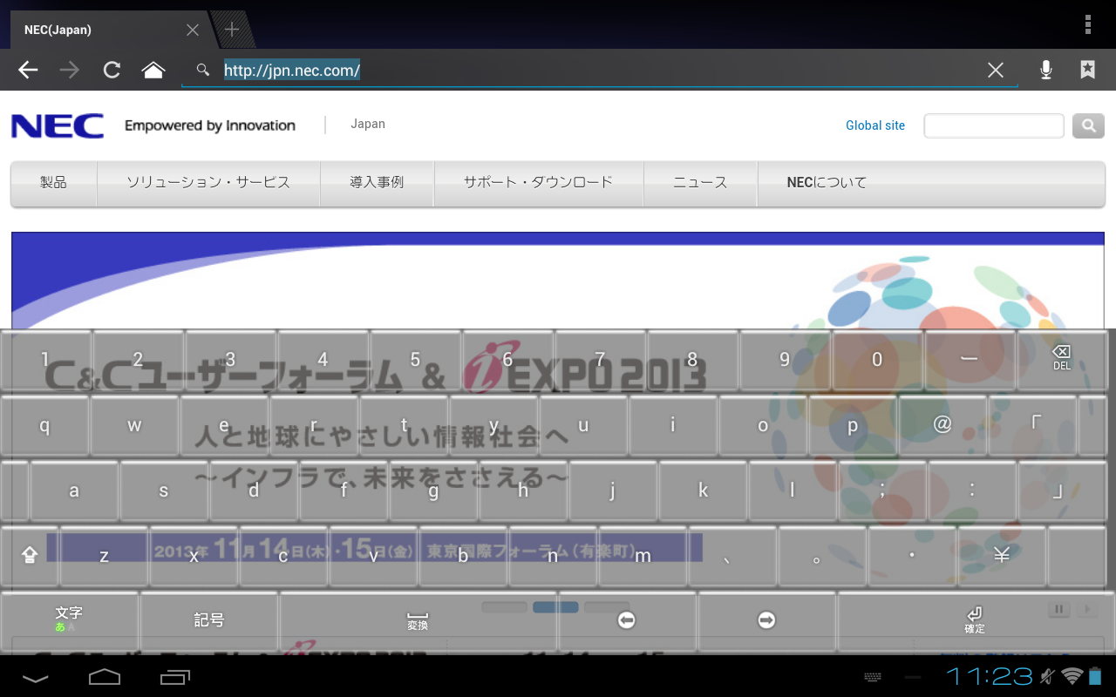Tap the 11:23 system clock
This screenshot has width=1116, height=697.
click(x=989, y=676)
